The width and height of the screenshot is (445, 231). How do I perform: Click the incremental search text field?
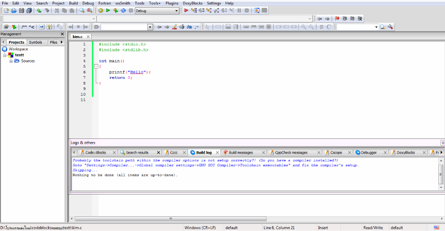pos(124,27)
